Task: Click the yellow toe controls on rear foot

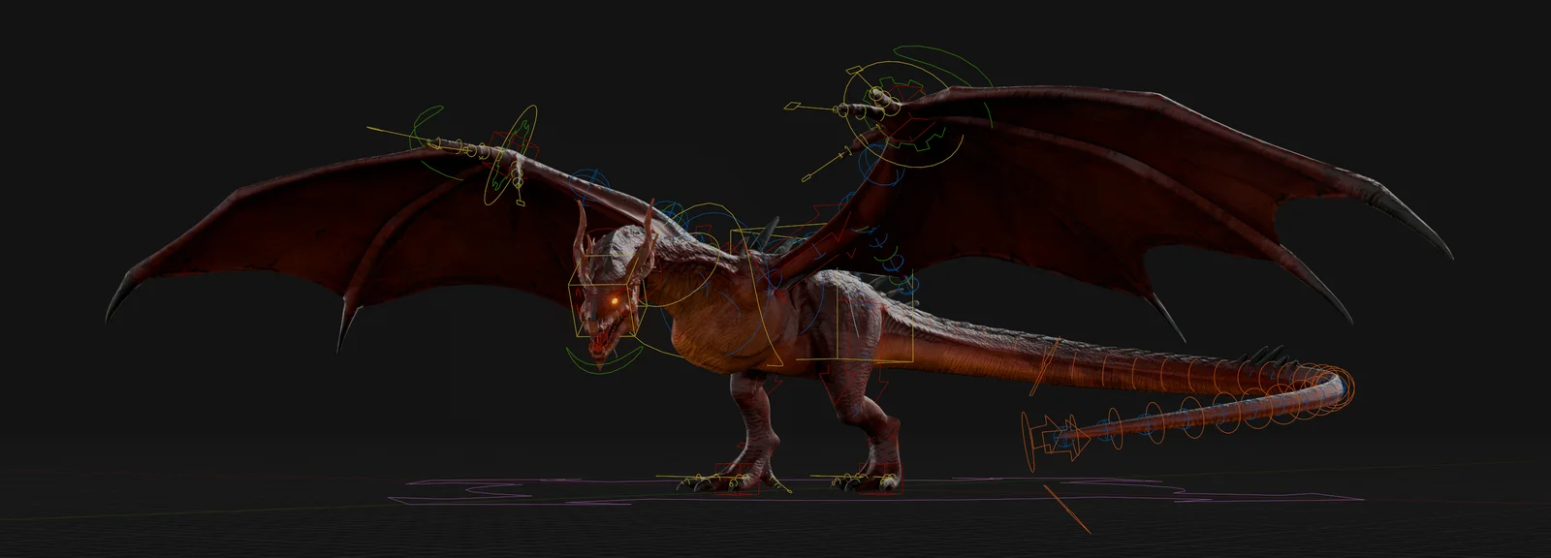Action: click(858, 479)
